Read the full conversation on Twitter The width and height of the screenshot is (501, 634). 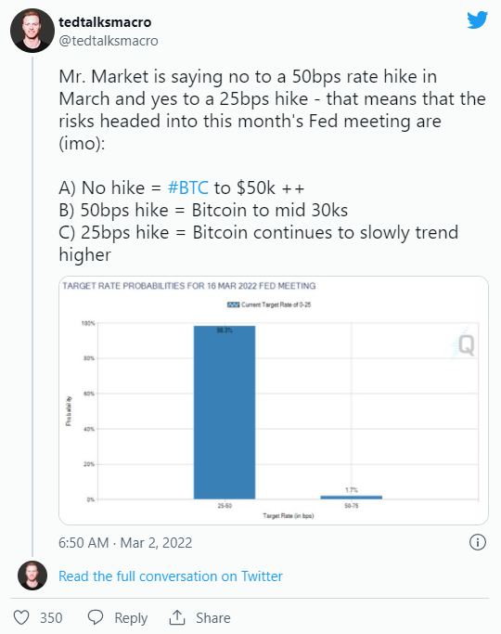click(x=171, y=576)
